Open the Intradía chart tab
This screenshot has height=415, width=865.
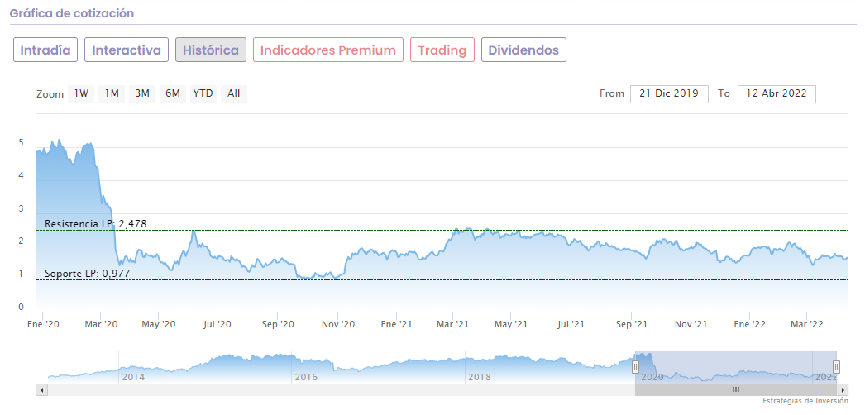point(45,50)
